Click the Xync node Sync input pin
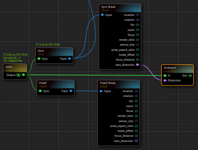This screenshot has height=150, width=198. (39, 59)
